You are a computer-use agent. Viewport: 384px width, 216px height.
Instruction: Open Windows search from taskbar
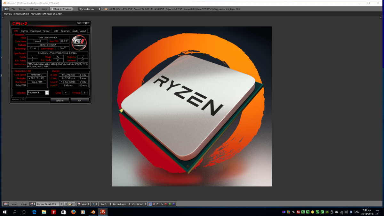pos(14,212)
